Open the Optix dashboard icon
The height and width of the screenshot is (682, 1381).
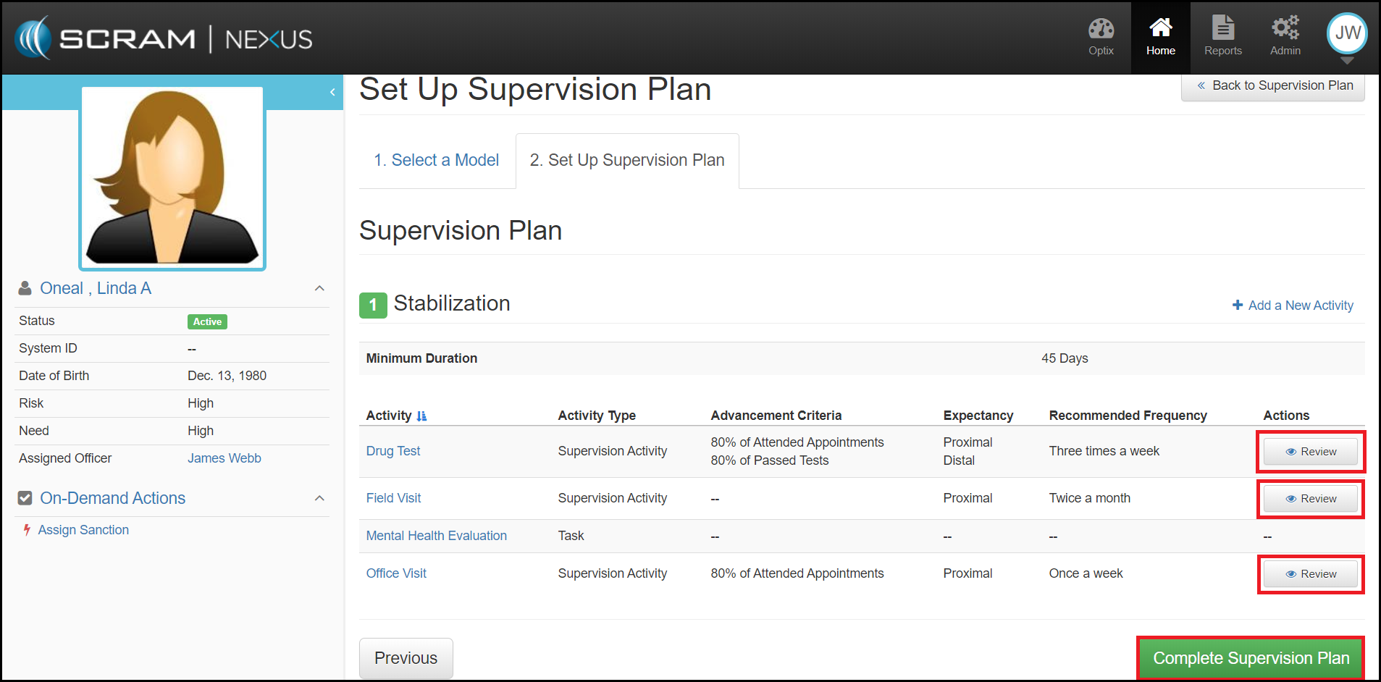[x=1101, y=30]
